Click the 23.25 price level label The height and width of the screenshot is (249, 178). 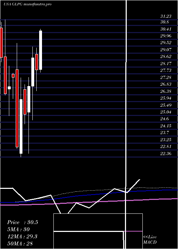pos(166,140)
